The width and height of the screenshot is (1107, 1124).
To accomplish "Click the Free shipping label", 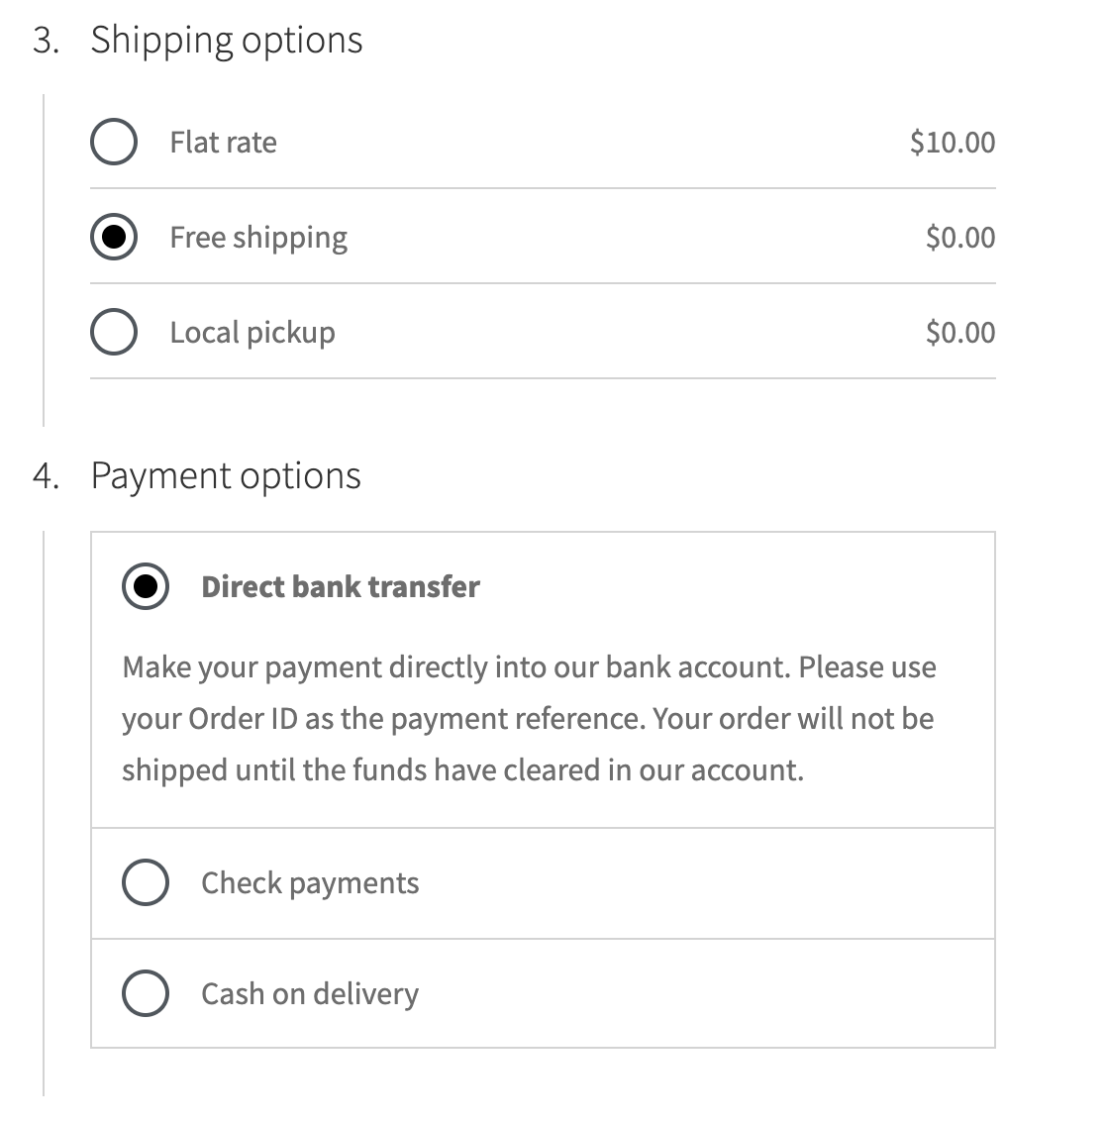I will click(258, 237).
